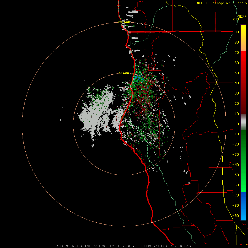248x248 pixels.
Task: Click the NEXR label above the color bar
Action: point(242,17)
